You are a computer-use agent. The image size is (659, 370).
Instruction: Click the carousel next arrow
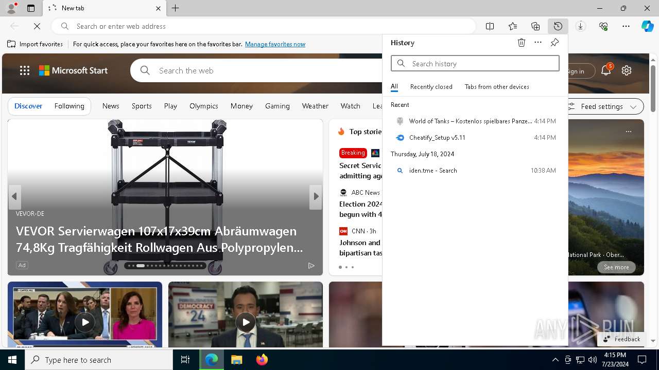click(x=316, y=196)
